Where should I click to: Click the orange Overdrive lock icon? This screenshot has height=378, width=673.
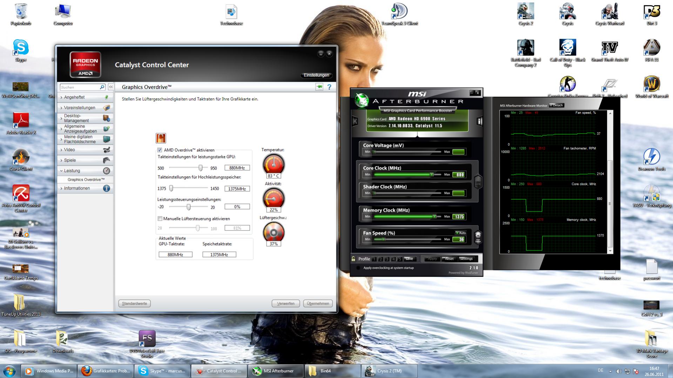(161, 138)
